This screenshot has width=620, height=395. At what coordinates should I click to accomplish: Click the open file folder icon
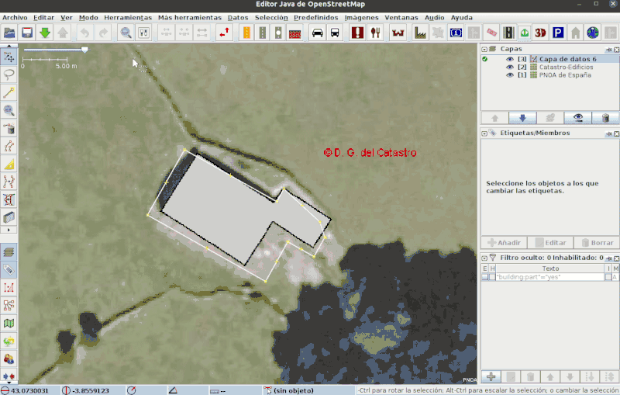pos(9,33)
